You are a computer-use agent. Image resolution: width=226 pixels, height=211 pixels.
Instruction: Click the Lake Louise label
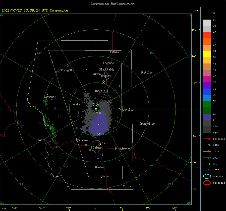click(x=19, y=123)
